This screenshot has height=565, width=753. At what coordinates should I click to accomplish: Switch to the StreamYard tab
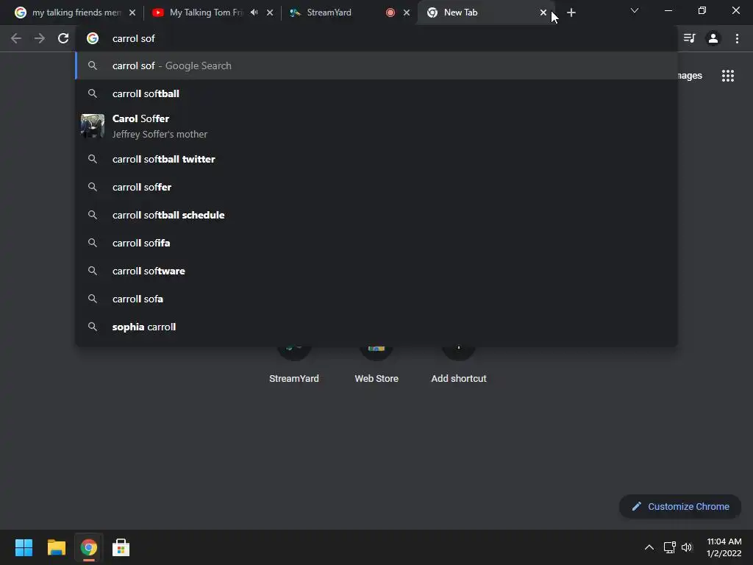tap(349, 13)
